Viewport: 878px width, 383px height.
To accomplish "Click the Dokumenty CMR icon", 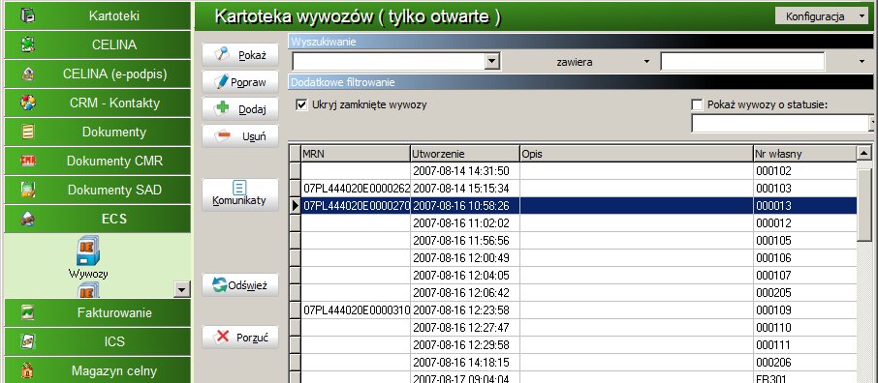I will tap(28, 161).
